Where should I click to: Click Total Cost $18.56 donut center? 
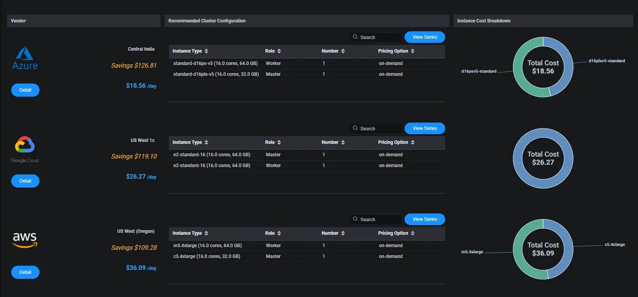pos(543,67)
